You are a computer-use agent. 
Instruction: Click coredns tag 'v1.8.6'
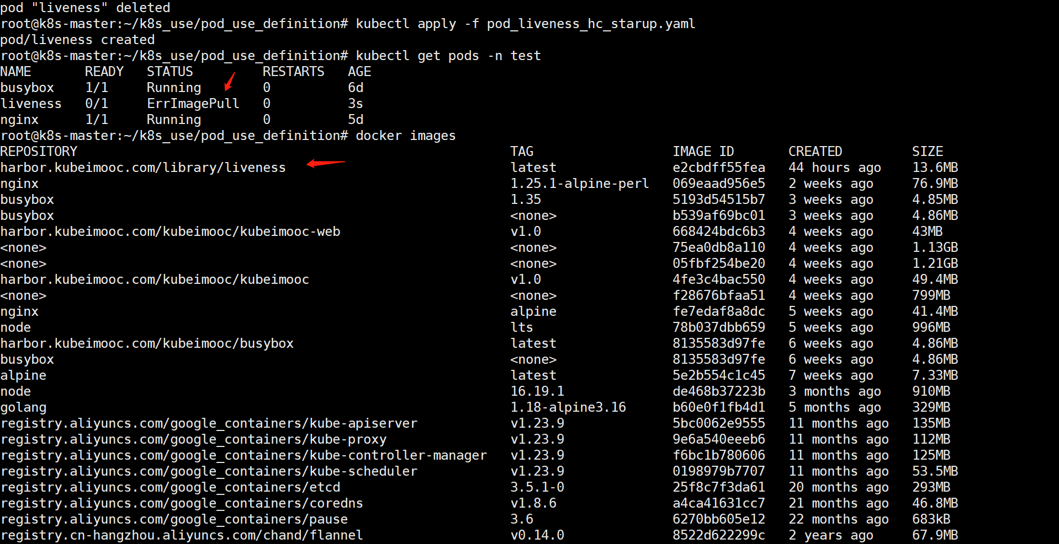[533, 503]
